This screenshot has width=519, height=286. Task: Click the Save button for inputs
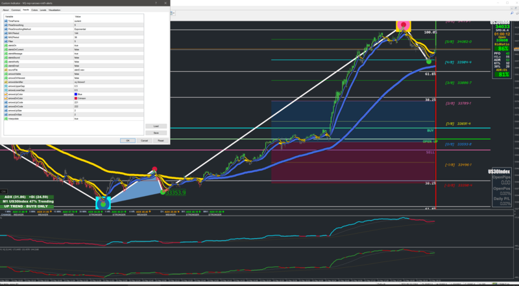point(156,133)
